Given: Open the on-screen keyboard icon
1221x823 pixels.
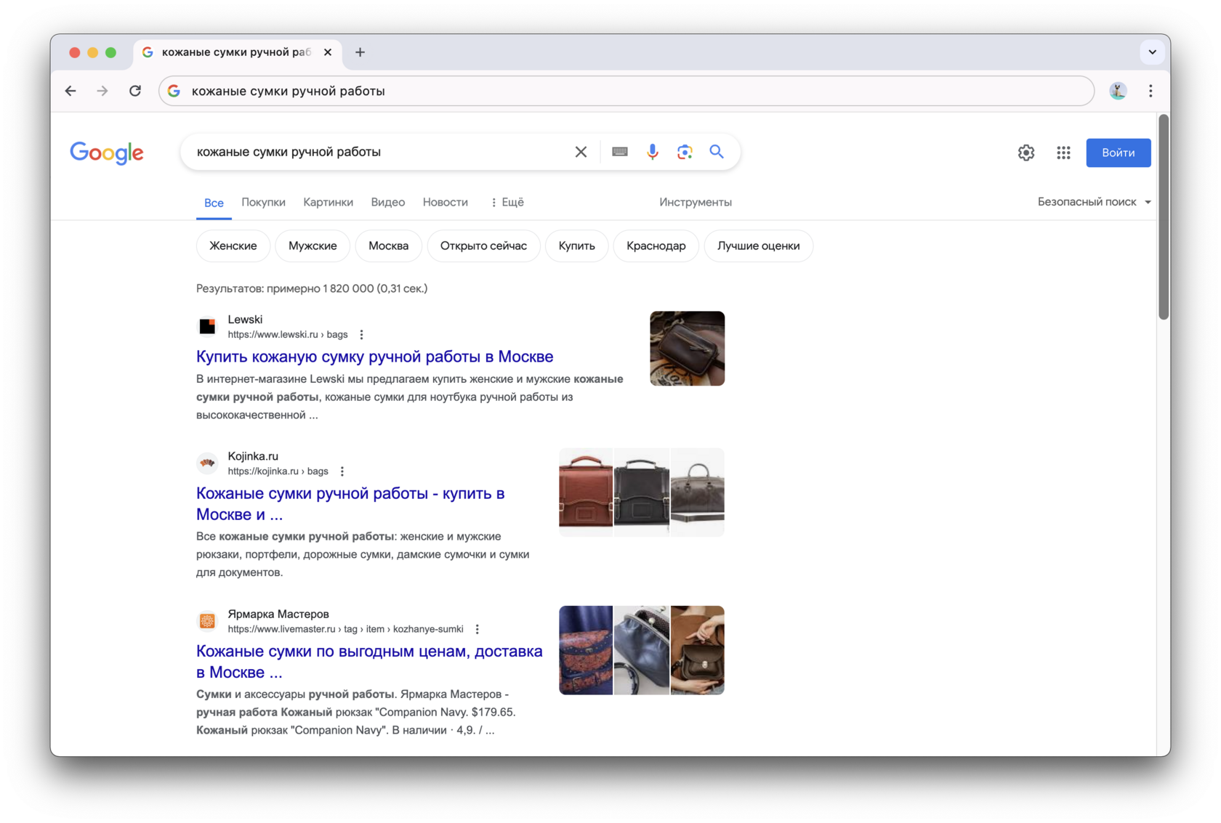Looking at the screenshot, I should pyautogui.click(x=620, y=152).
